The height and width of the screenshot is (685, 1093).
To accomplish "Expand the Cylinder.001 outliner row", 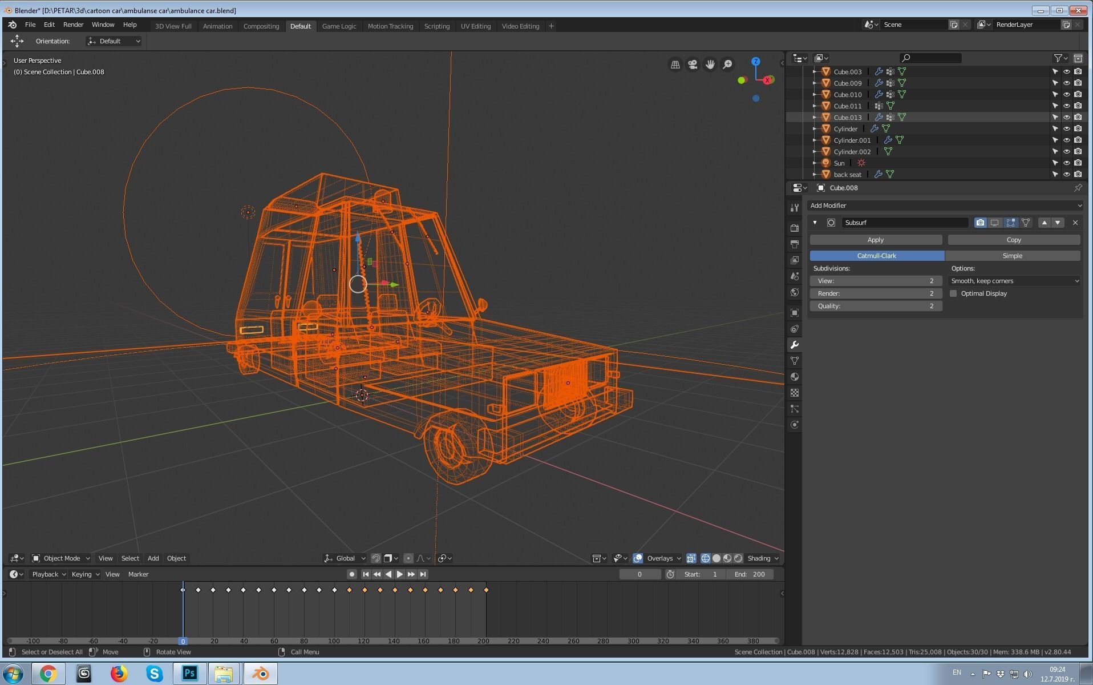I will click(x=814, y=140).
